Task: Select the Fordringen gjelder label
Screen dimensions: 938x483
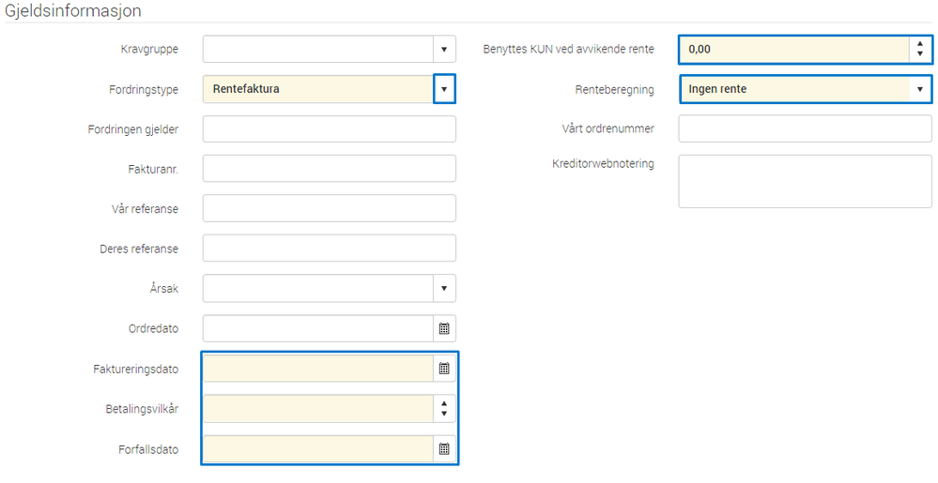Action: (132, 129)
